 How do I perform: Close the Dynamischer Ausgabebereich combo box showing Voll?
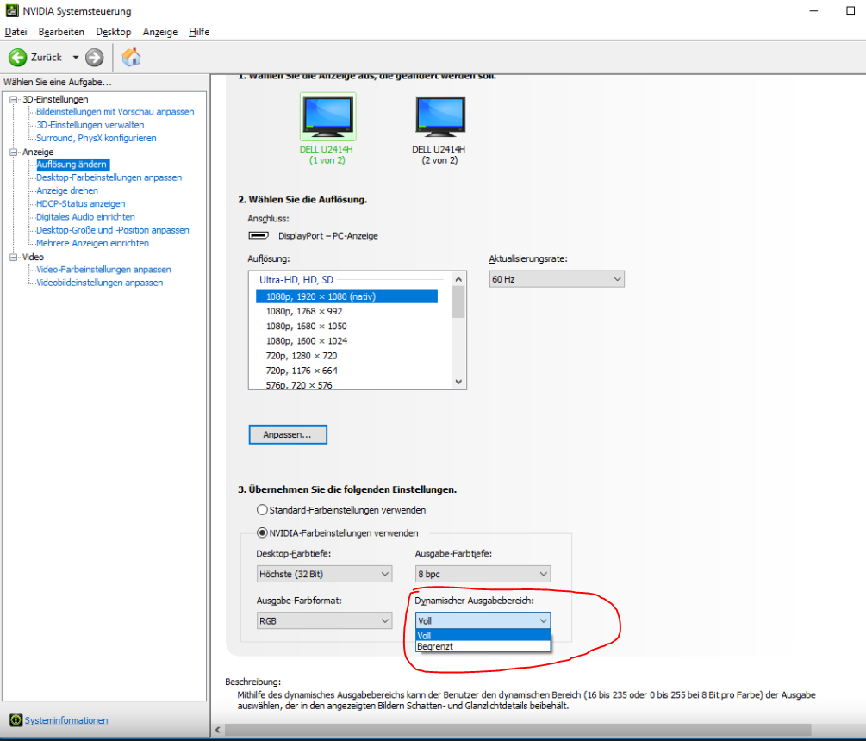pyautogui.click(x=483, y=620)
